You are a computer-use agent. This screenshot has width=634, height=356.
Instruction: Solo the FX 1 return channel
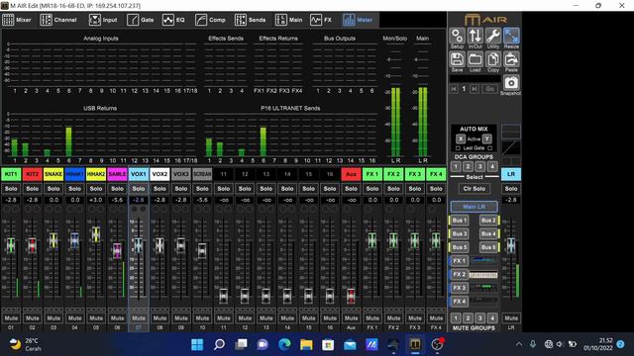click(372, 189)
